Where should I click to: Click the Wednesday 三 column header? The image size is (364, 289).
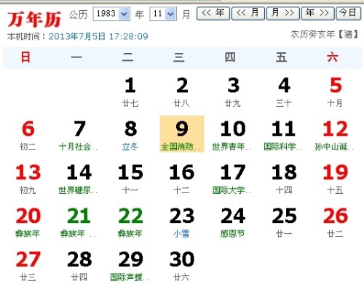pyautogui.click(x=179, y=57)
